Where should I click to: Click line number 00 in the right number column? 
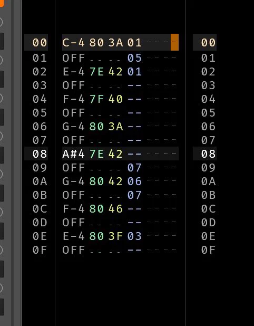pyautogui.click(x=208, y=43)
